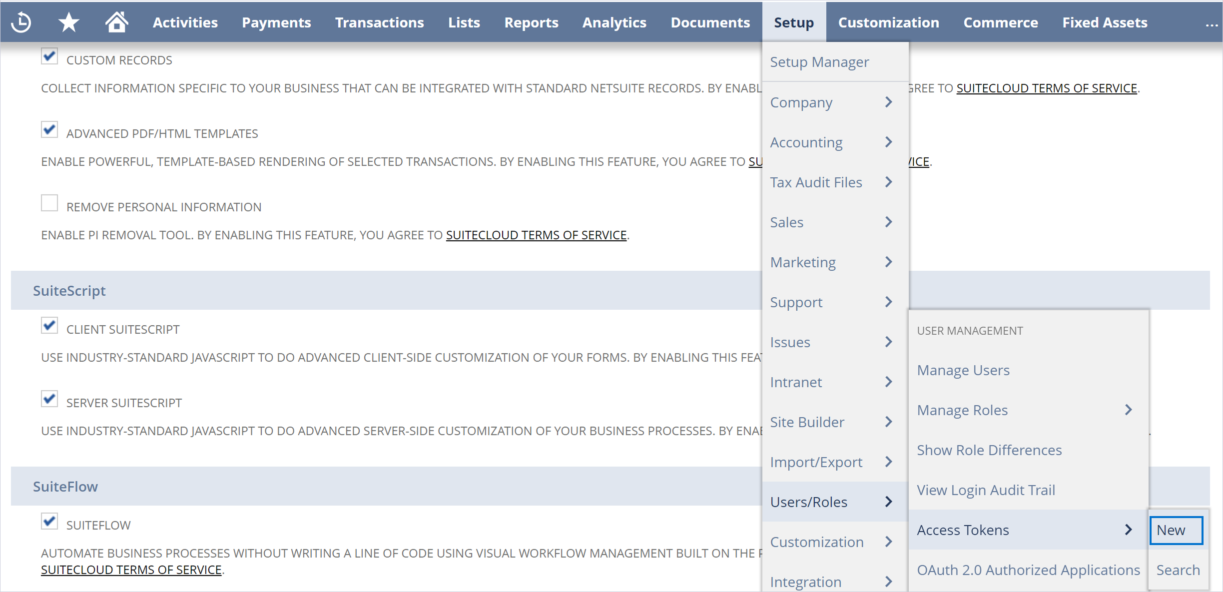The height and width of the screenshot is (592, 1223).
Task: Choose OAuth 2.0 Authorized Applications
Action: click(x=1028, y=570)
